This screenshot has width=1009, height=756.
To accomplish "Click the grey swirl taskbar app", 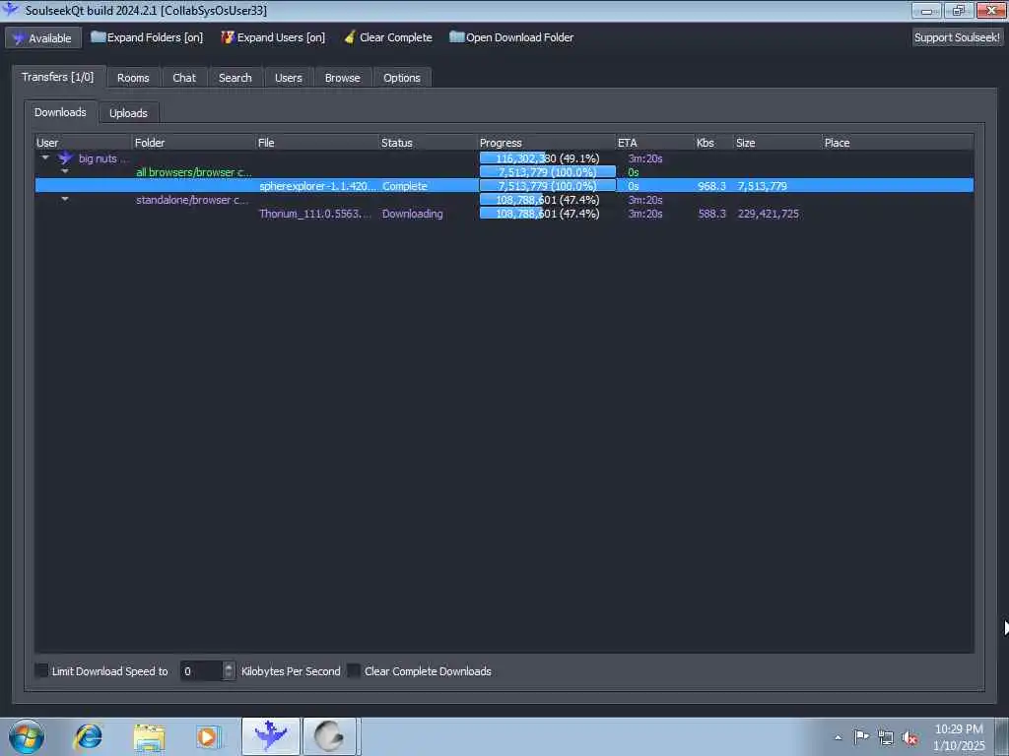I will pos(330,736).
